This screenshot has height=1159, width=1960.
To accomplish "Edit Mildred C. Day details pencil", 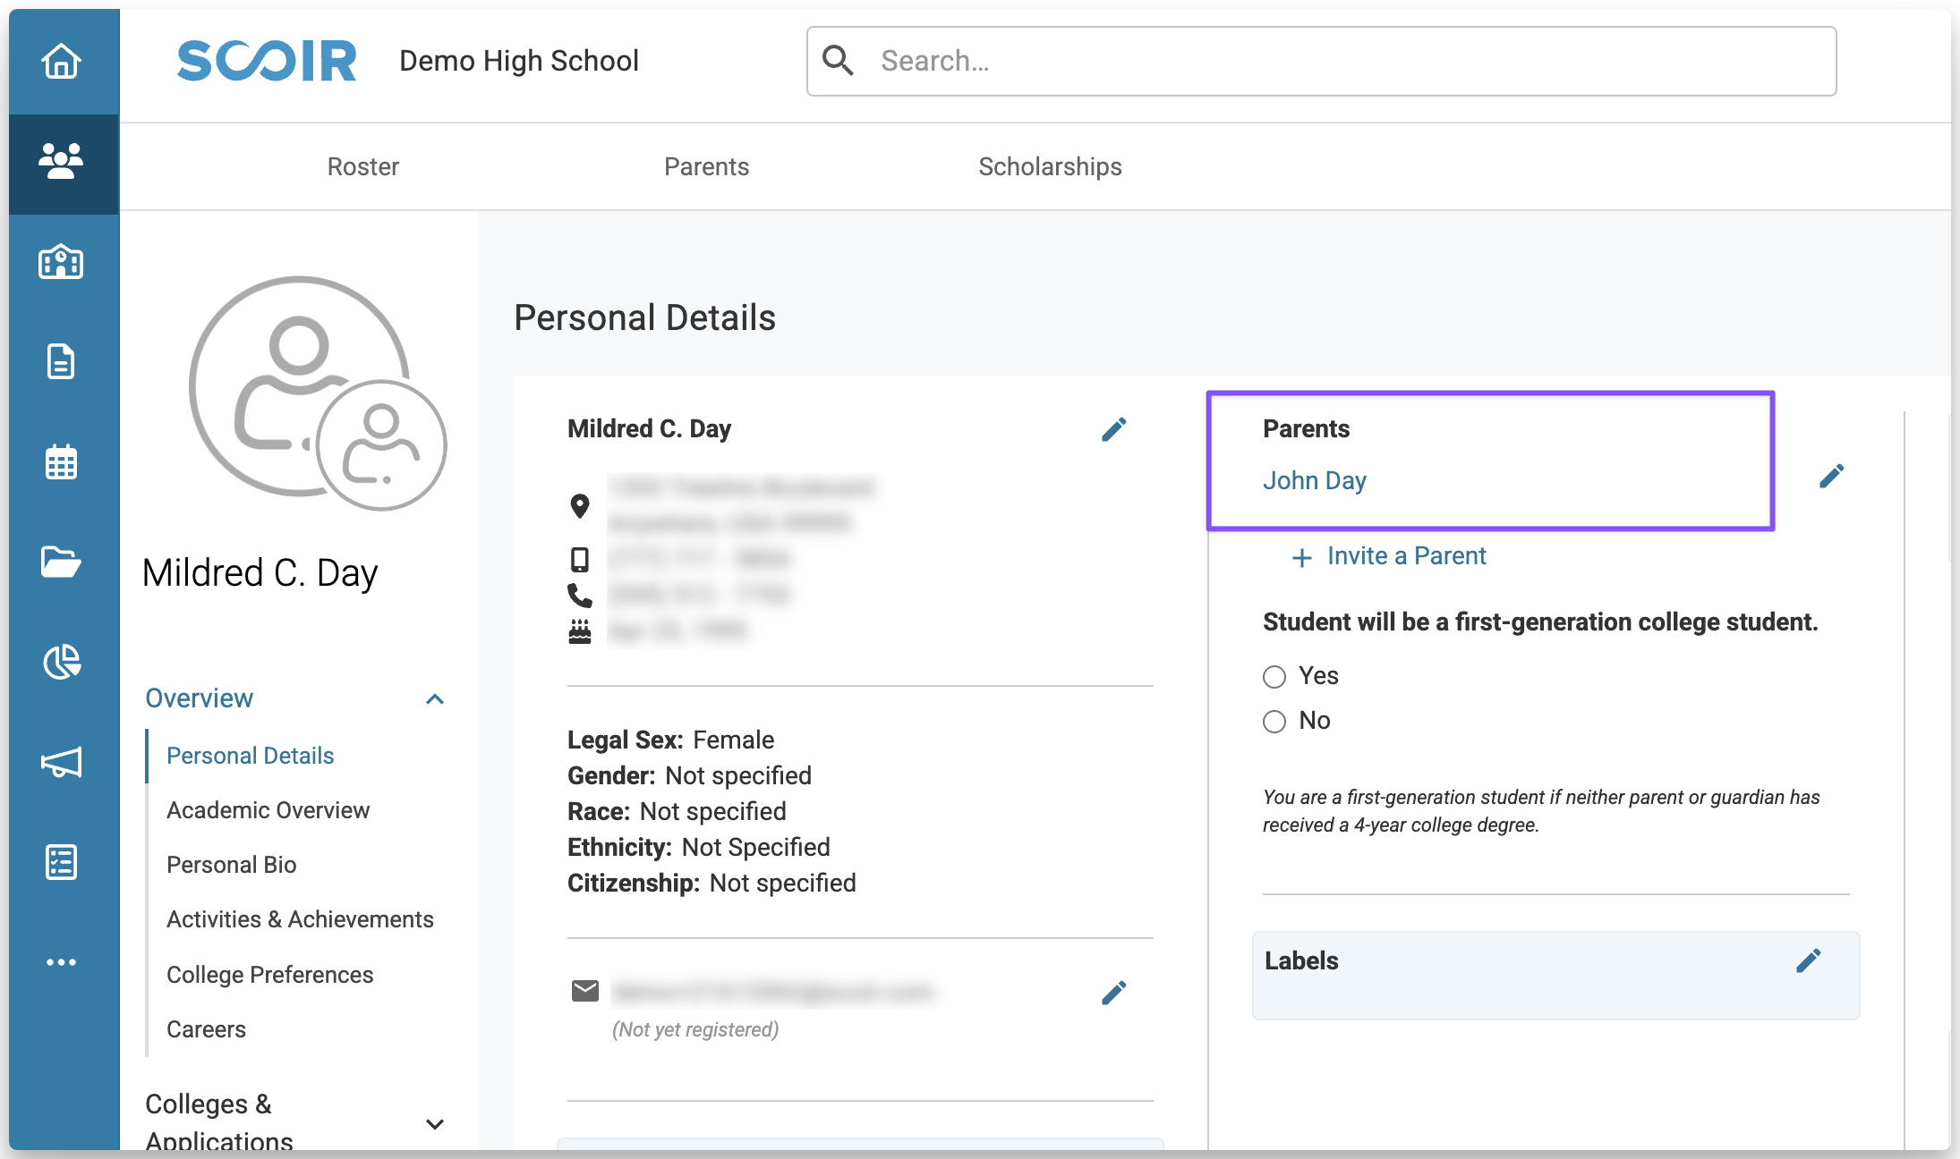I will [1113, 430].
